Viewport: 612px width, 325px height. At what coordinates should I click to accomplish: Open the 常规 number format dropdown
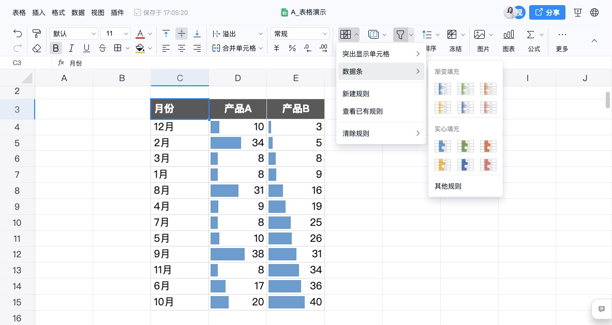pos(299,33)
